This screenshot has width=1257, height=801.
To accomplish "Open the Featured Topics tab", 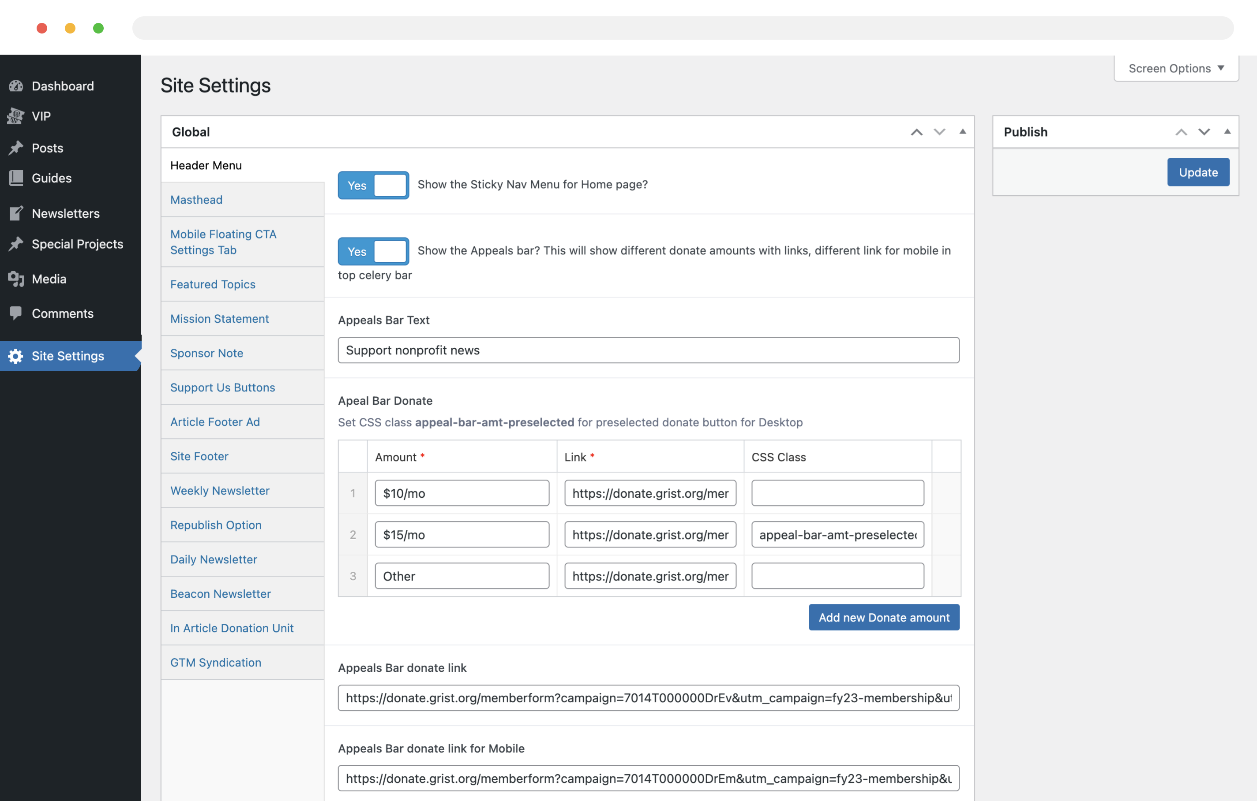I will (213, 284).
